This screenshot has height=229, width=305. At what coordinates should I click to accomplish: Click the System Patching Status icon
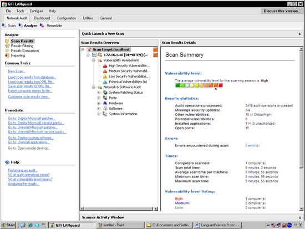pos(105,93)
